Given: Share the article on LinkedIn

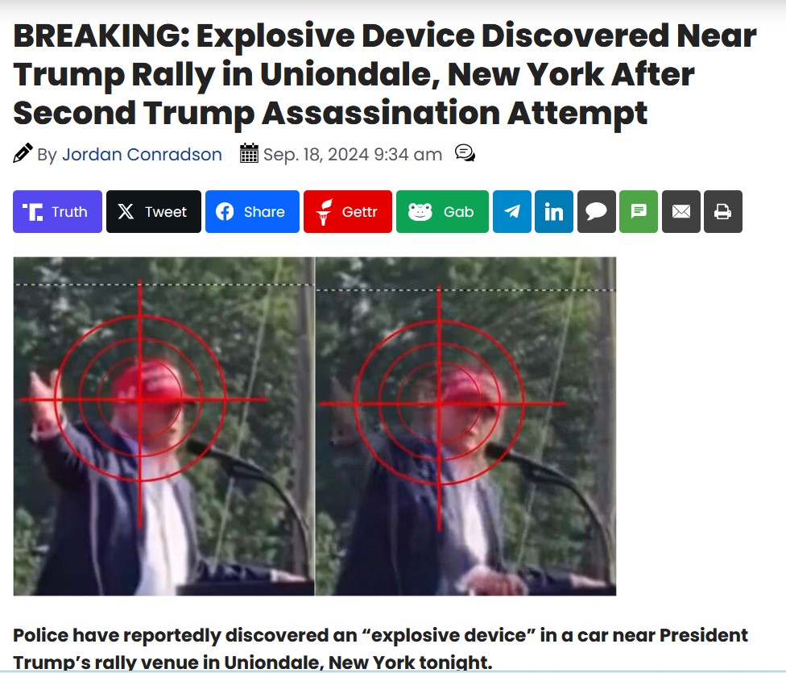Looking at the screenshot, I should (x=554, y=211).
